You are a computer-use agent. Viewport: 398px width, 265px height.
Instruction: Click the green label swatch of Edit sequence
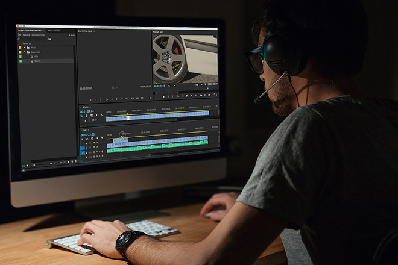point(21,57)
